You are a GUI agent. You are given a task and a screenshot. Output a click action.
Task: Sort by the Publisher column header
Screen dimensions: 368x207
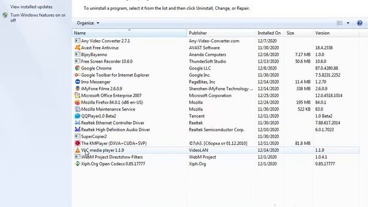pyautogui.click(x=221, y=33)
